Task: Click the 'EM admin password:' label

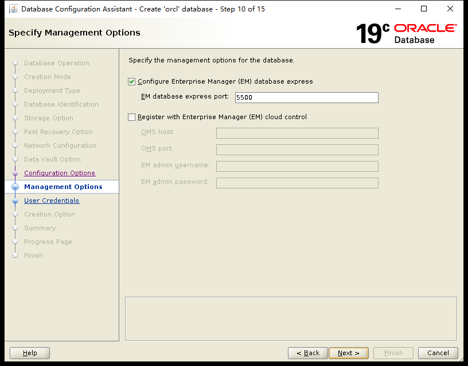Action: tap(174, 182)
